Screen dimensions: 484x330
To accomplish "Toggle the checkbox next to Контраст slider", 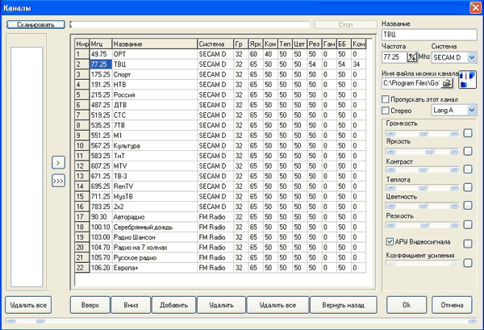I will (x=468, y=169).
